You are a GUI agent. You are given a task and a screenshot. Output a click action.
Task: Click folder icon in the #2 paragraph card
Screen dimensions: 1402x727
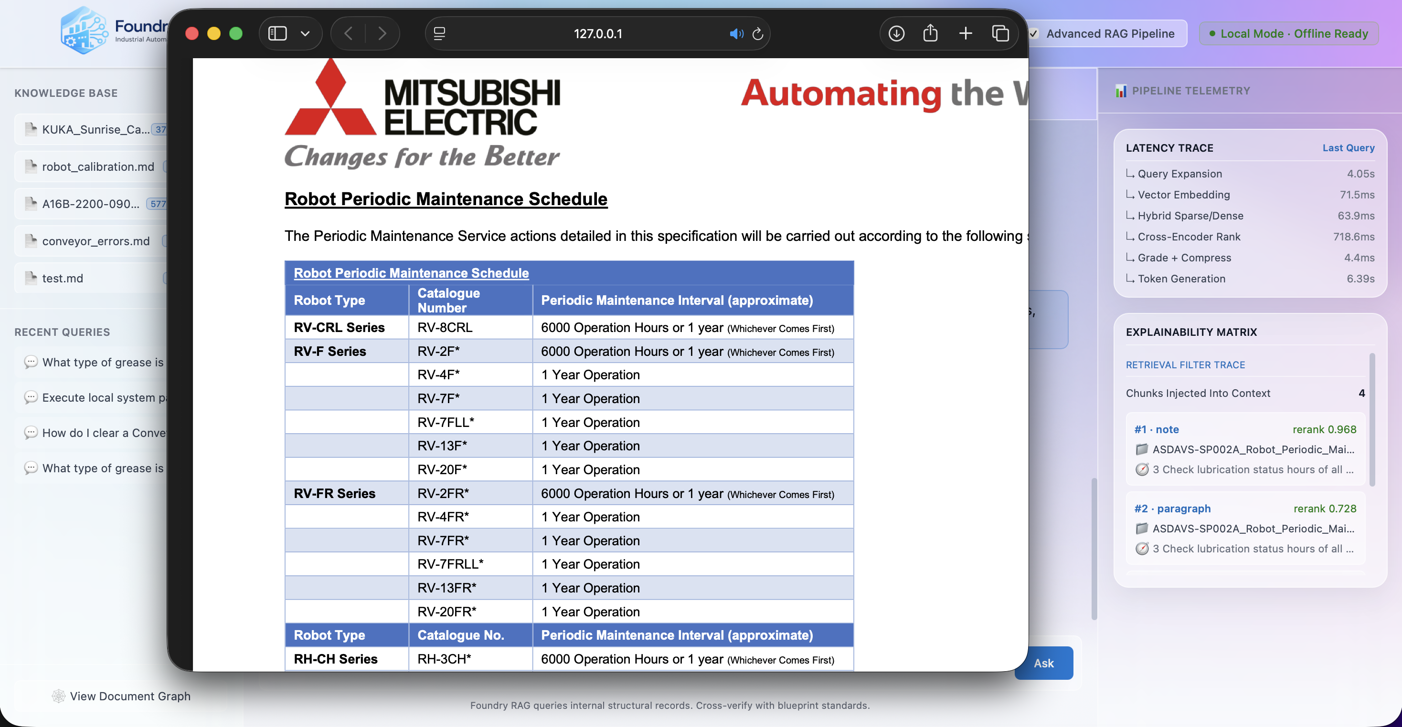point(1141,529)
